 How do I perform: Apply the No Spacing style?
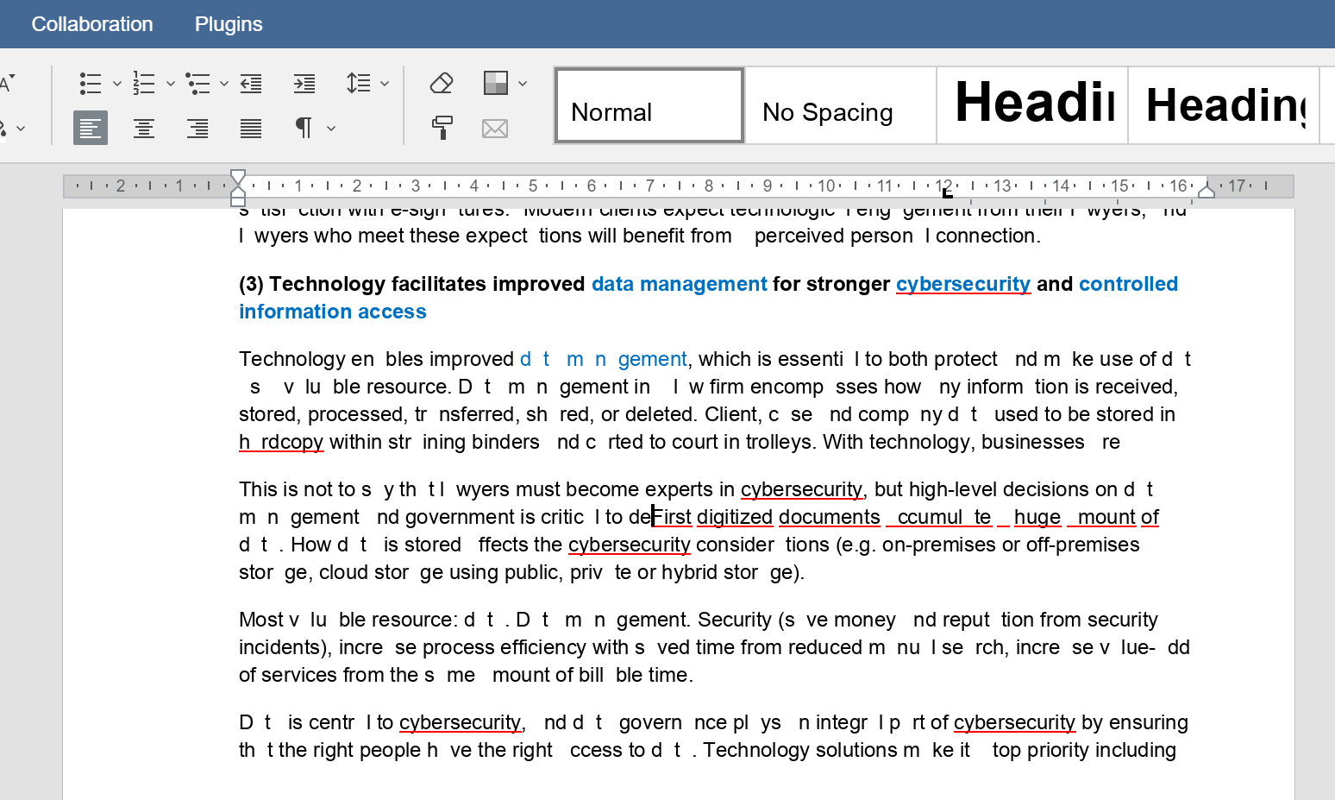[827, 104]
